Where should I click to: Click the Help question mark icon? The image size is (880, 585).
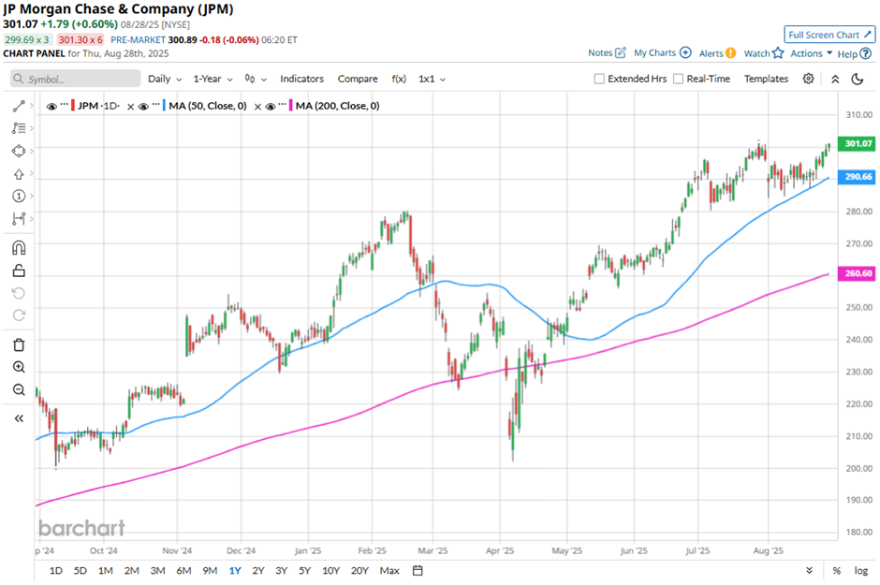point(866,54)
